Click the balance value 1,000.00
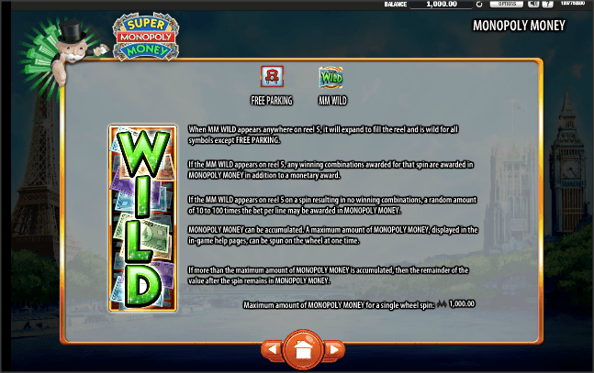This screenshot has width=594, height=373. point(442,5)
